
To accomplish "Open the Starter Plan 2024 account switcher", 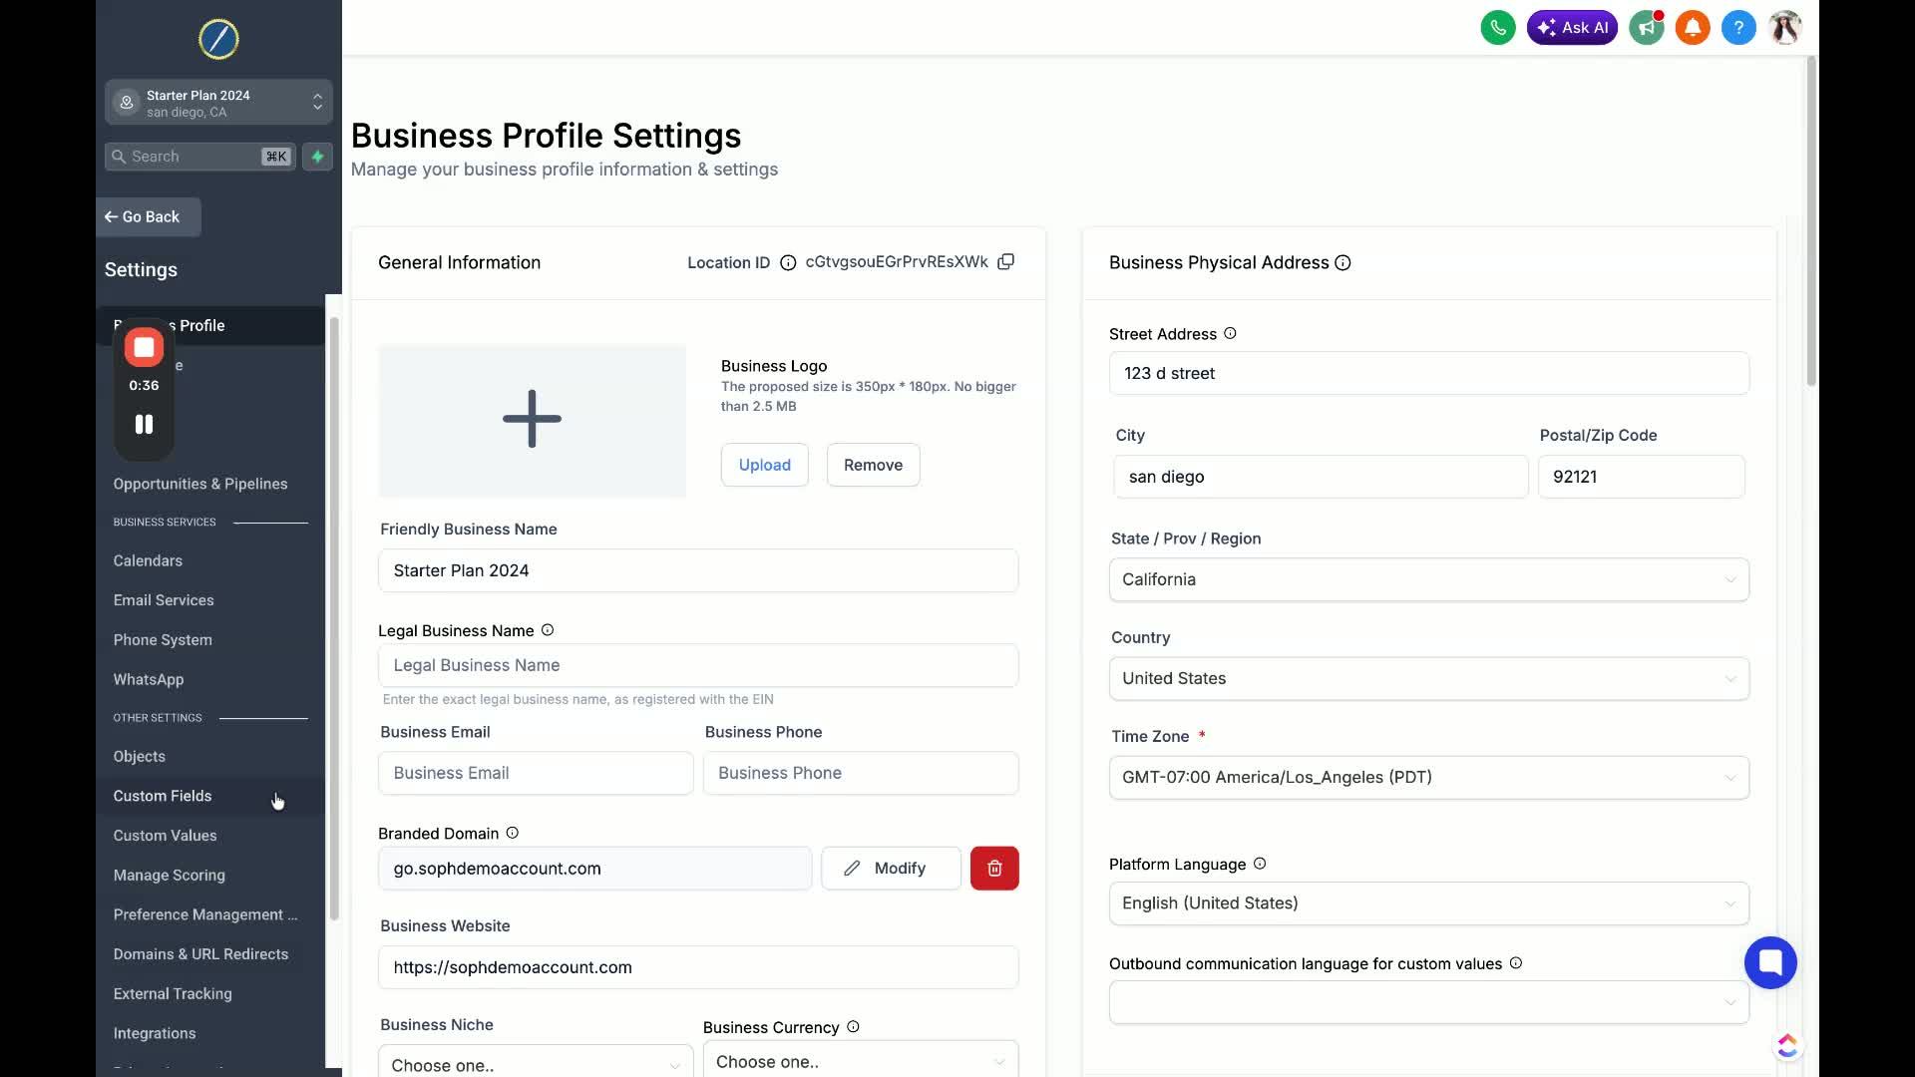I will pos(218,103).
